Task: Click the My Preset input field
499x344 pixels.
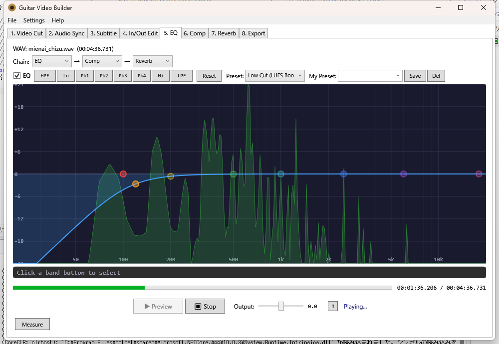Action: [370, 76]
